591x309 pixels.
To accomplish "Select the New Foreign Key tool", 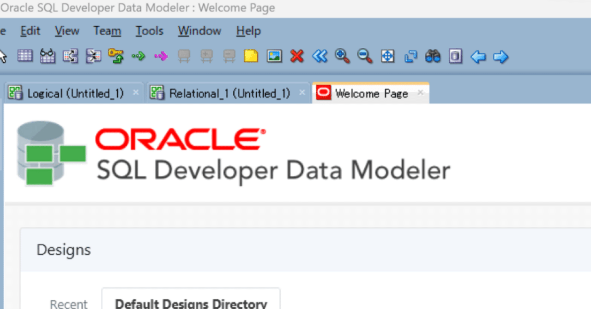I will [115, 56].
